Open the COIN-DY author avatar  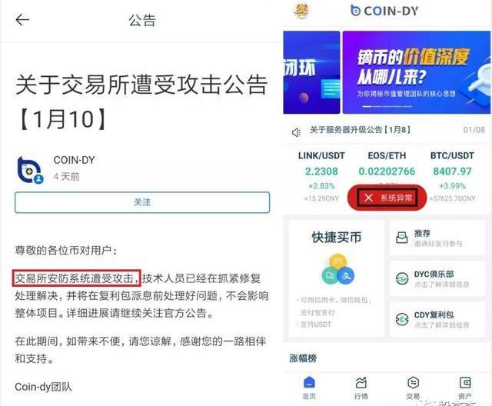tap(30, 170)
